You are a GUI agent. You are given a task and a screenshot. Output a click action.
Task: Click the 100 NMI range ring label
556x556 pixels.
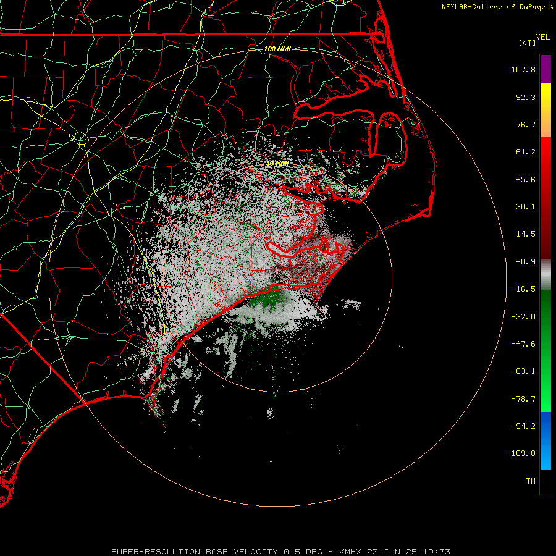coord(277,49)
